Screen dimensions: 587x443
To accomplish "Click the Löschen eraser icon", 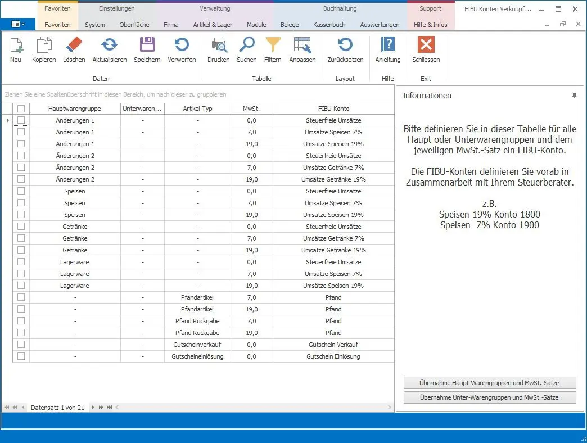I will click(74, 46).
